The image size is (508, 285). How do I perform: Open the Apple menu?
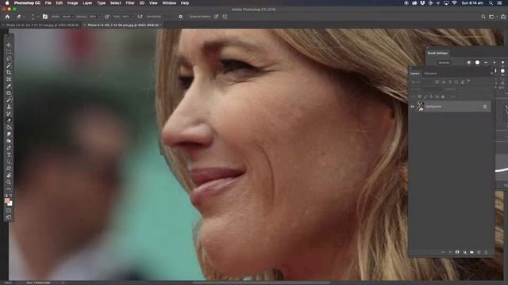coord(7,3)
